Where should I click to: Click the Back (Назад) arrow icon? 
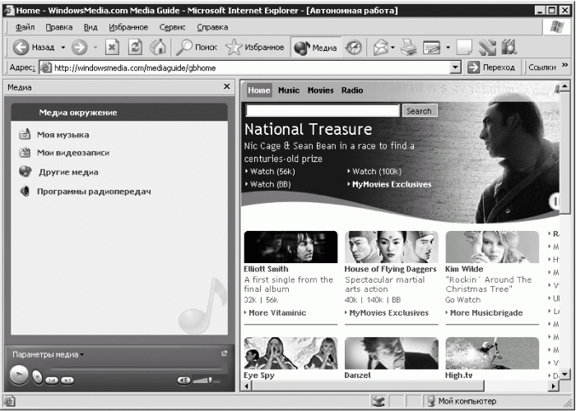(x=21, y=48)
